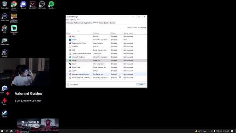Click the webcam overlay thumbnail
The width and height of the screenshot is (236, 133).
coord(25,72)
